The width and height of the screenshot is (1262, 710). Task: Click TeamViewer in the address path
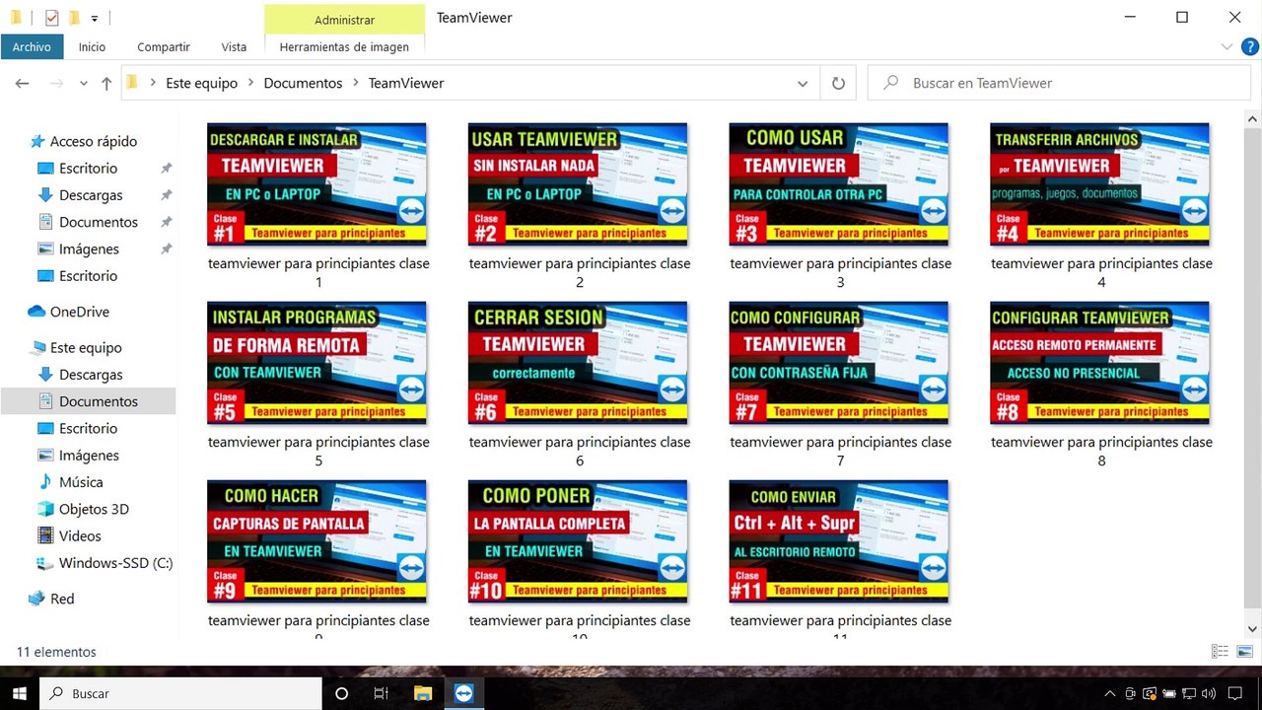tap(406, 83)
